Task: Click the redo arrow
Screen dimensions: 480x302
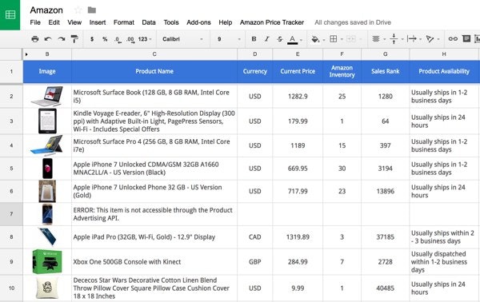Action: click(62, 39)
